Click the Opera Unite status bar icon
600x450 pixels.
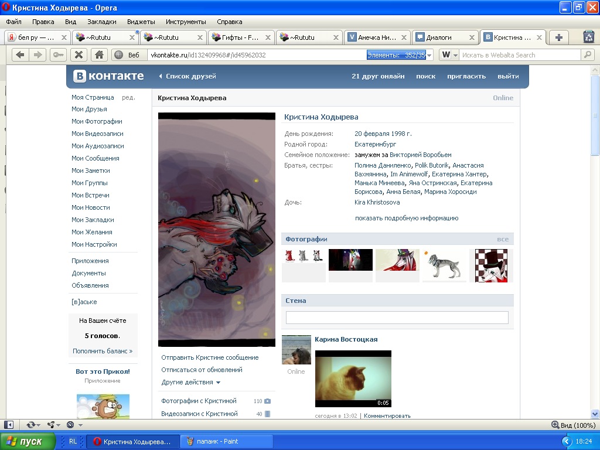click(51, 425)
